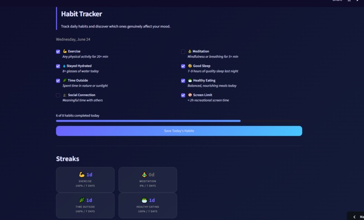
Task: Click the Good Sleep habit label
Action: [202, 66]
